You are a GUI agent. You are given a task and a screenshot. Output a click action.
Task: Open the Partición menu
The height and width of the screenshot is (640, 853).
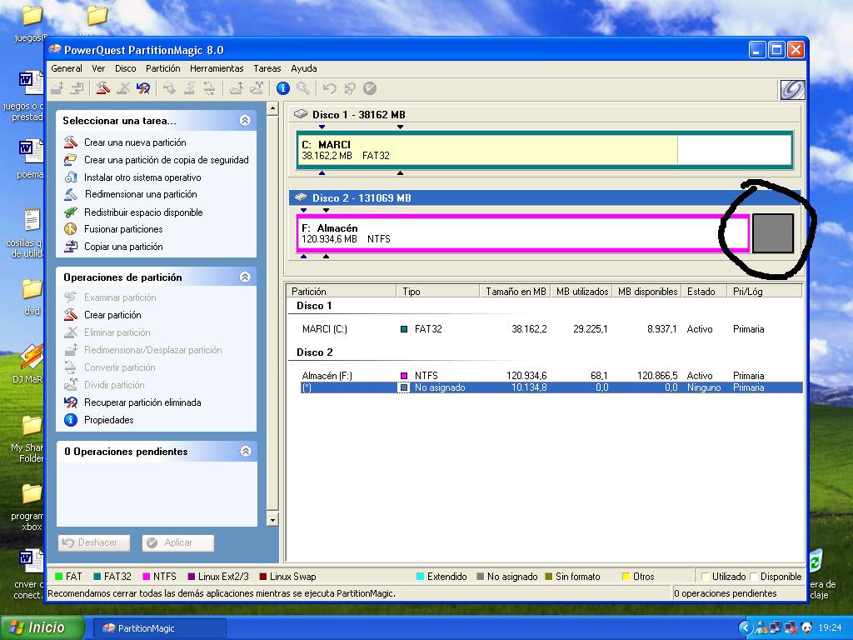click(163, 68)
